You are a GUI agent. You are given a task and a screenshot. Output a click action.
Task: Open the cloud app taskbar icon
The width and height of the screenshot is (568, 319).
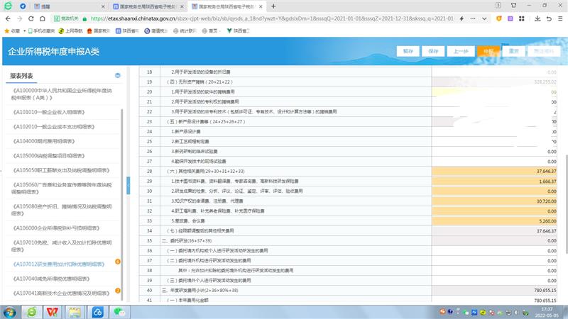click(x=99, y=311)
